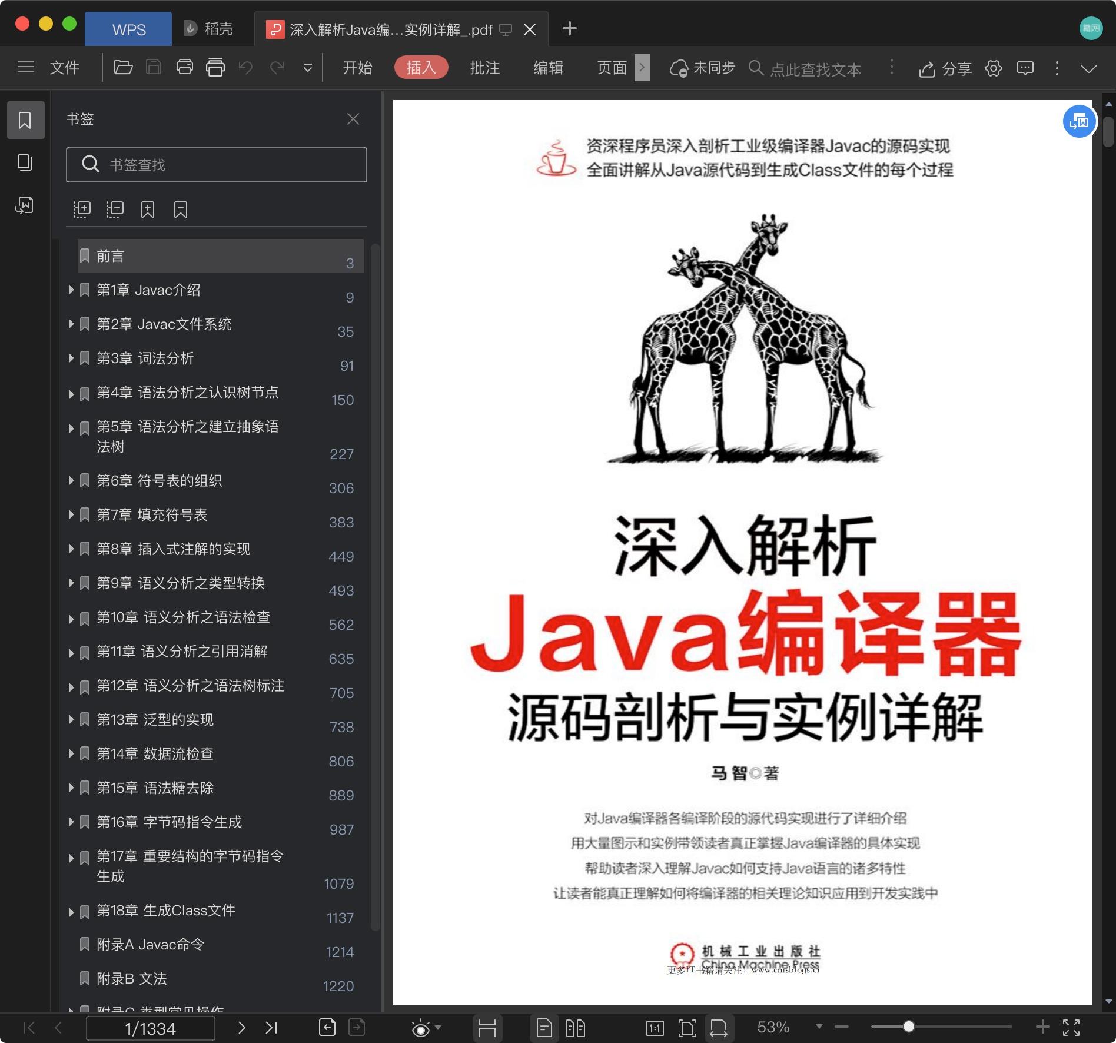Switch to the 编辑 tab
The width and height of the screenshot is (1116, 1043).
(549, 68)
